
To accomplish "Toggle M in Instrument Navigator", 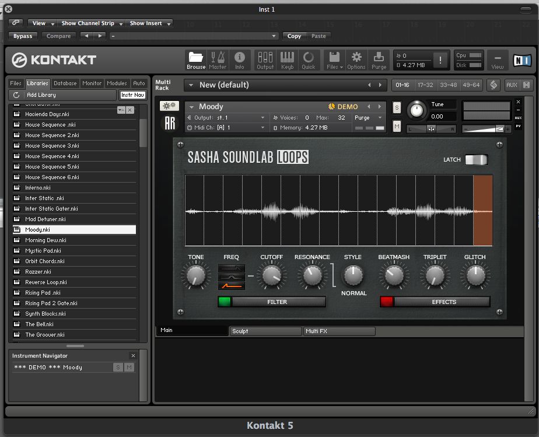I will pyautogui.click(x=129, y=367).
